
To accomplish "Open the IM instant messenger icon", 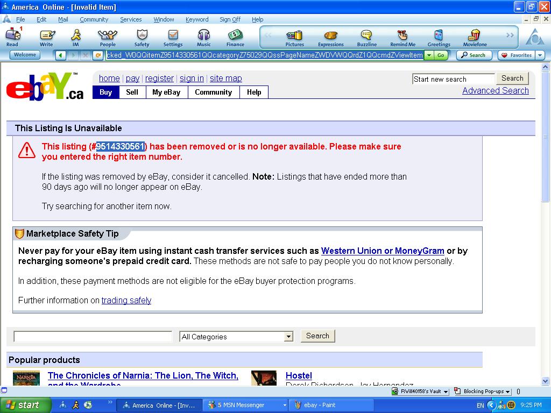I will (76, 37).
